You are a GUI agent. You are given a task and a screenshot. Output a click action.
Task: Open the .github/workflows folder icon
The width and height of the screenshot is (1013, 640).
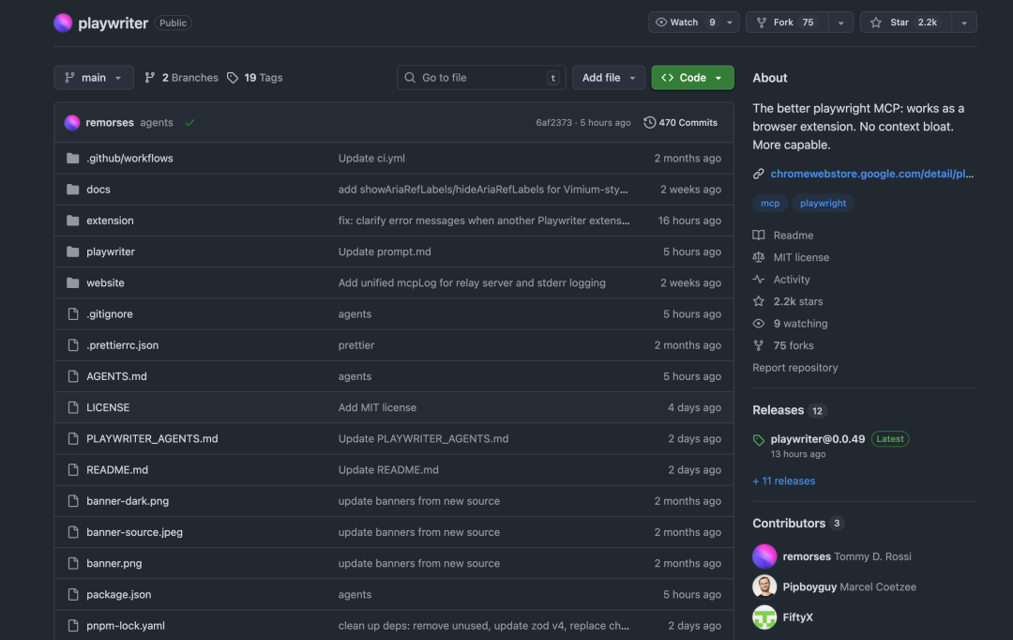click(x=73, y=158)
